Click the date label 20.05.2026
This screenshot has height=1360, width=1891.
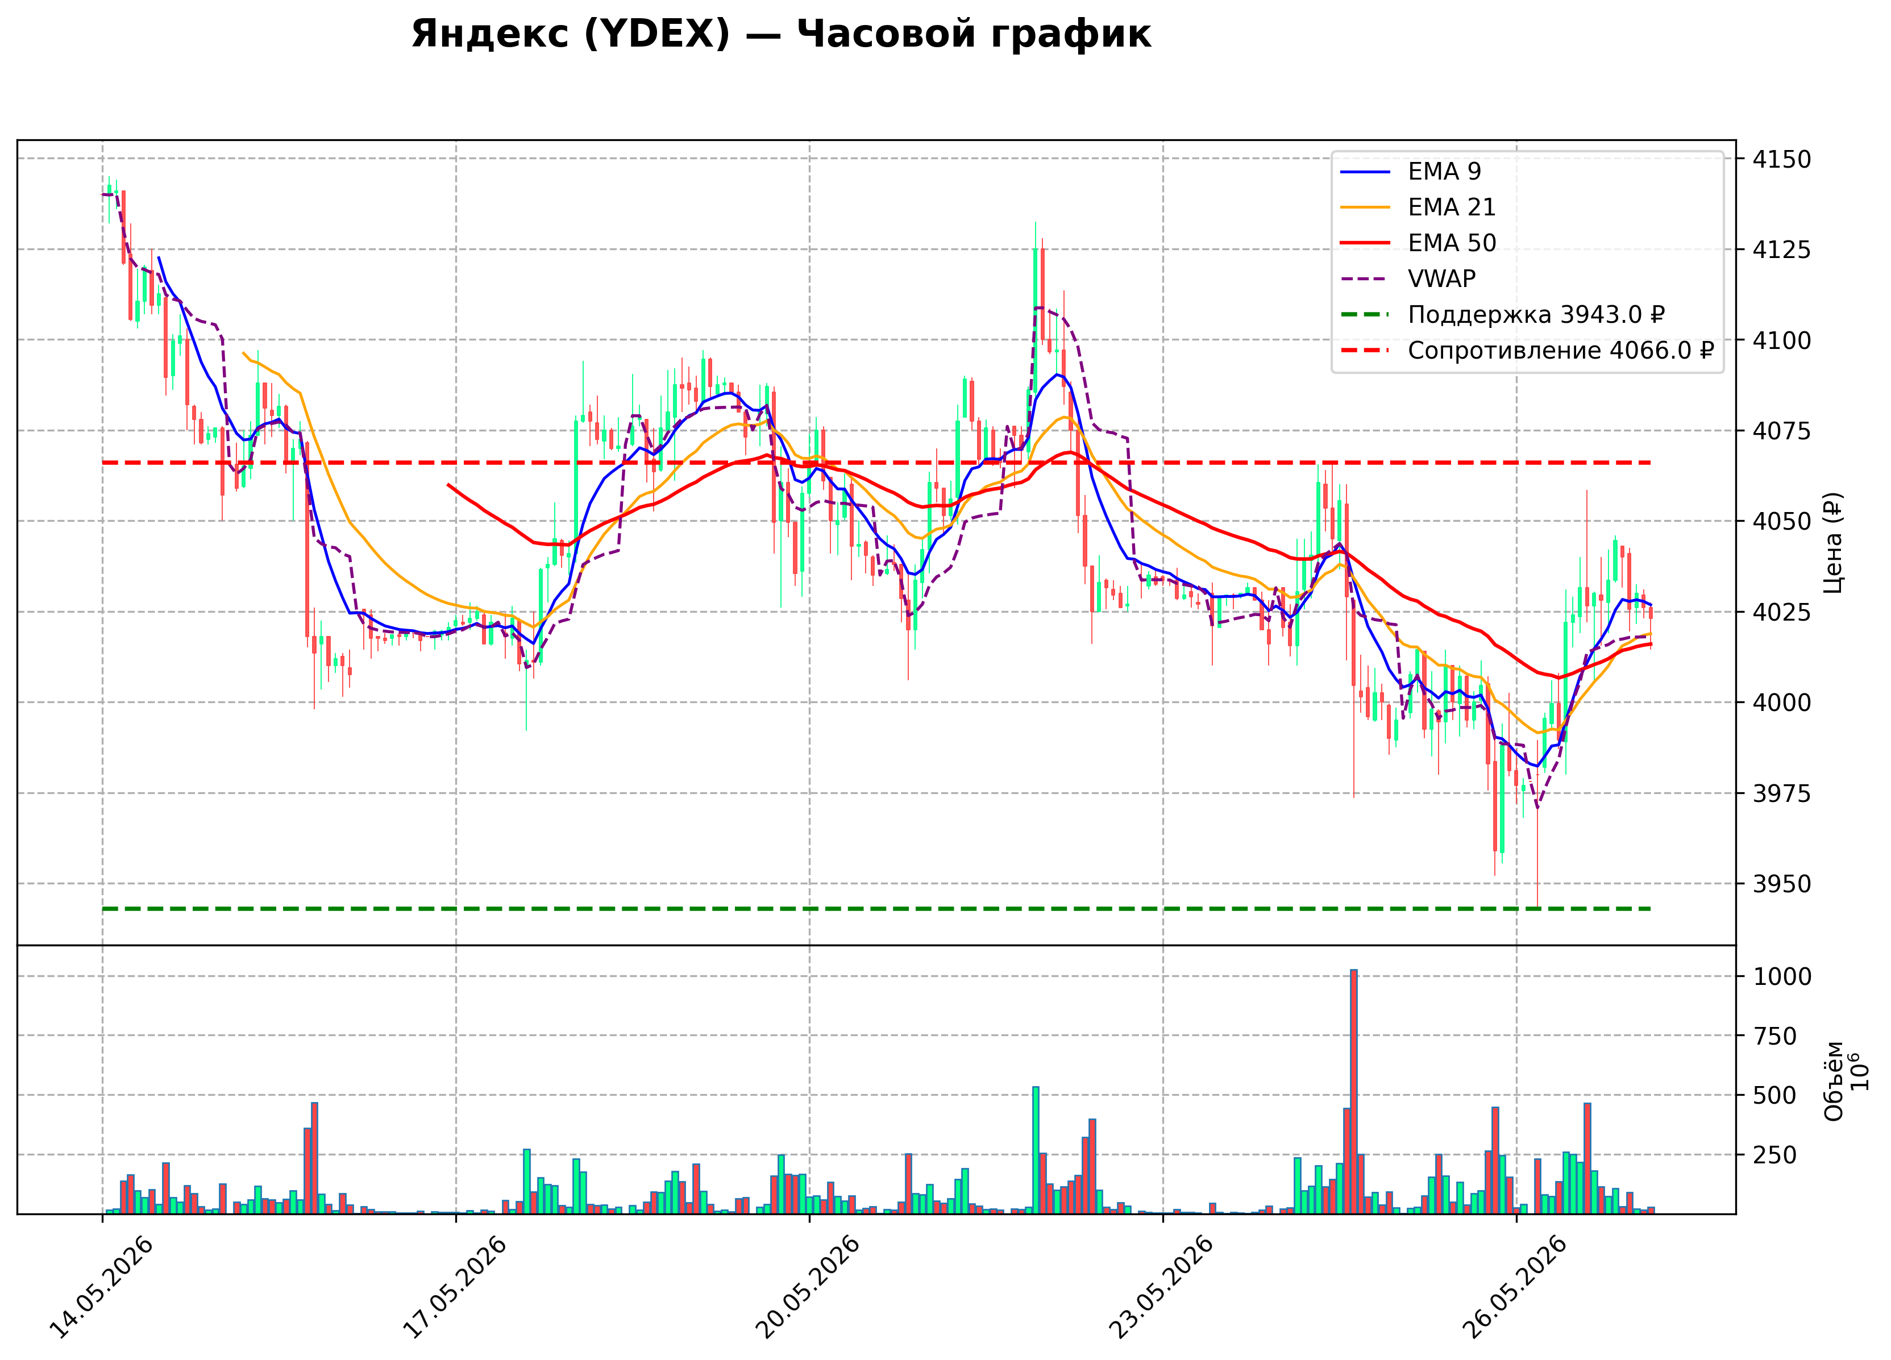808,1287
